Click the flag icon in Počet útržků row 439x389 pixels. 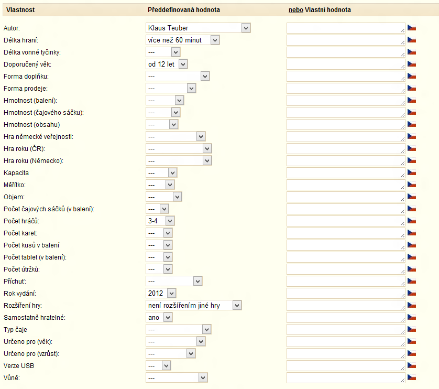point(412,269)
